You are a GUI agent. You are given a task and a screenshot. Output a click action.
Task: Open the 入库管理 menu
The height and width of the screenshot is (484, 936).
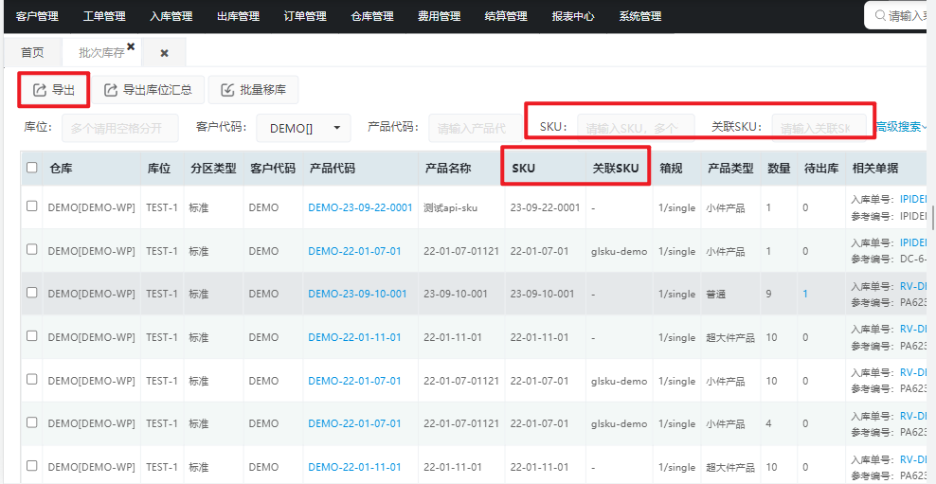pos(171,16)
